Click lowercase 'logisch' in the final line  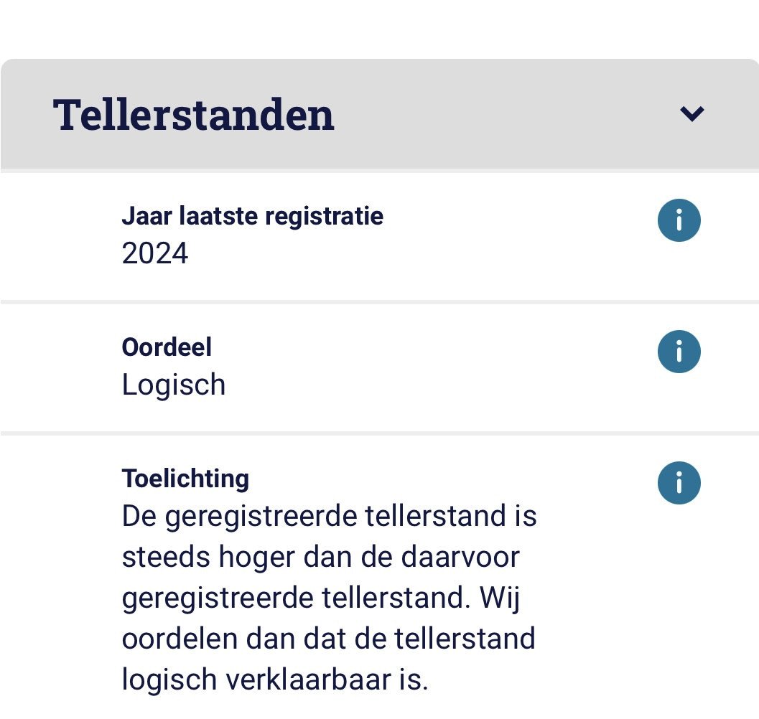[169, 680]
